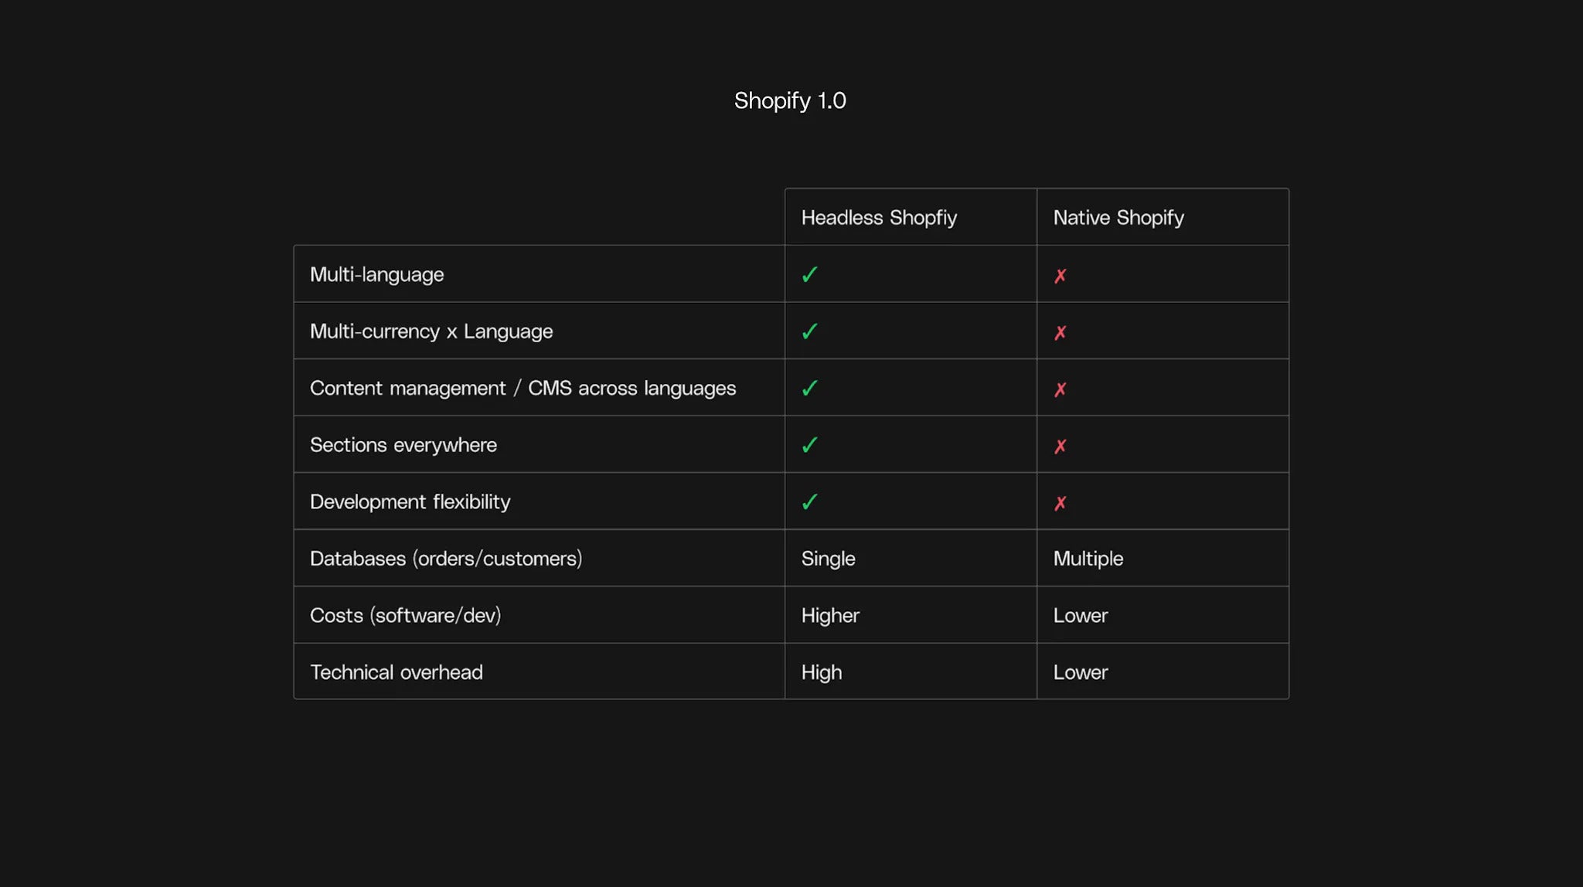Click the Higher value in Costs row
The height and width of the screenshot is (887, 1583).
click(x=830, y=616)
